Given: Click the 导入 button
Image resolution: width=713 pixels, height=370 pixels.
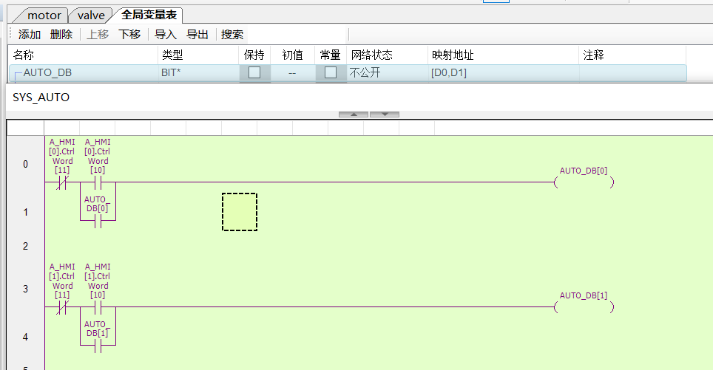Looking at the screenshot, I should point(166,35).
